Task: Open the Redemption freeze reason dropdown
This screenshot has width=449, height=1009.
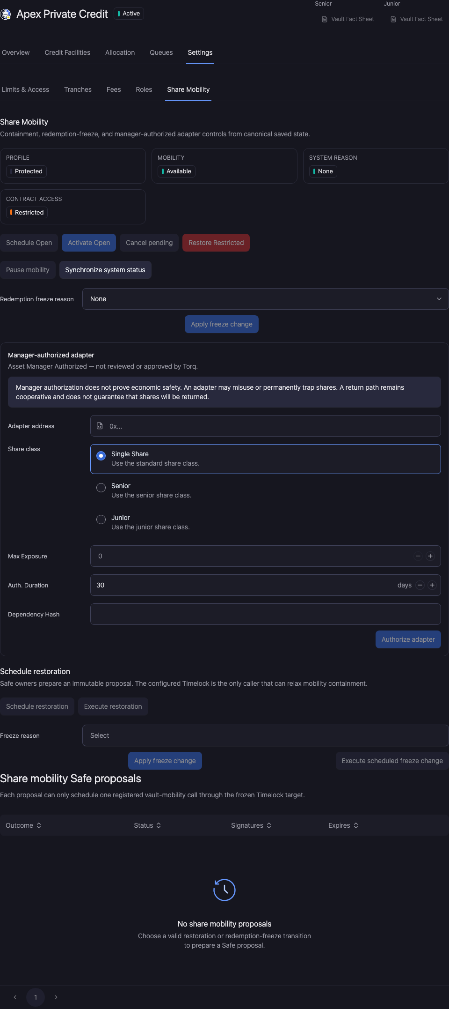Action: (x=266, y=299)
